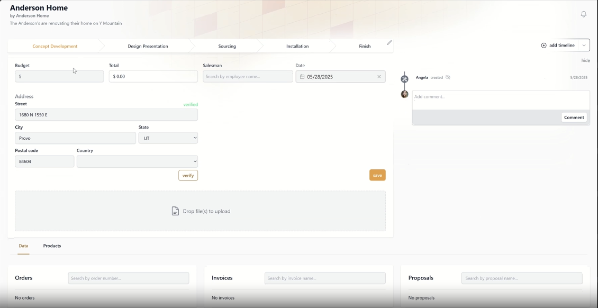The height and width of the screenshot is (308, 598).
Task: Click the green verified label
Action: 191,104
